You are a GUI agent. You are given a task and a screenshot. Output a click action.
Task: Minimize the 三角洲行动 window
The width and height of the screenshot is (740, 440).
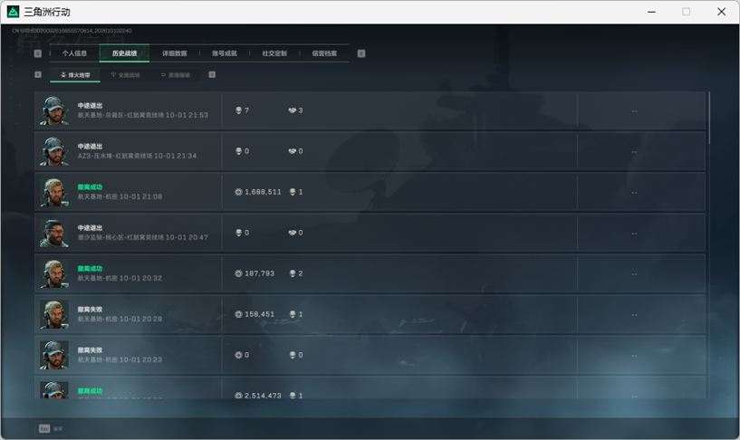point(652,12)
